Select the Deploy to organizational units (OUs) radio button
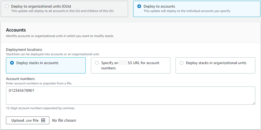 pyautogui.click(x=7, y=6)
